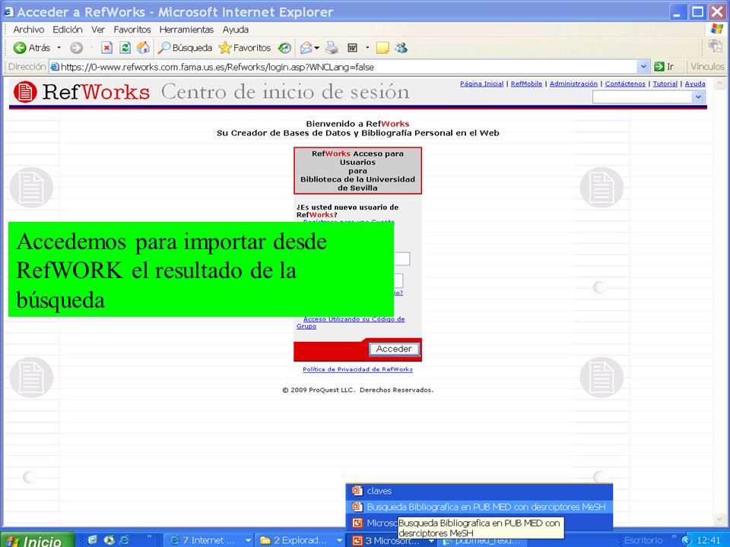Screen dimensions: 730x547
Task: Click the Ir go button
Action: (x=664, y=67)
